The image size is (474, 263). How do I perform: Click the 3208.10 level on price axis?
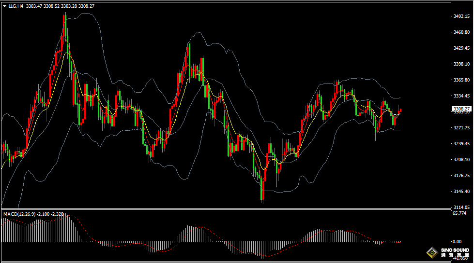(461, 159)
